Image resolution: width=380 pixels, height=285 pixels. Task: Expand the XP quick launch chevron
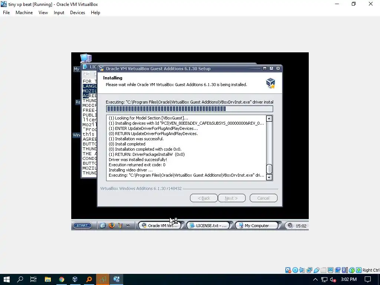pos(128,226)
